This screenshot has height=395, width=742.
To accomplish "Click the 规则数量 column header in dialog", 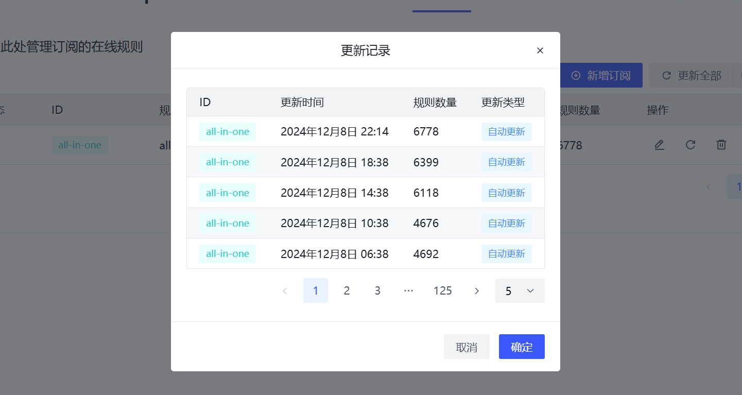I will 435,102.
